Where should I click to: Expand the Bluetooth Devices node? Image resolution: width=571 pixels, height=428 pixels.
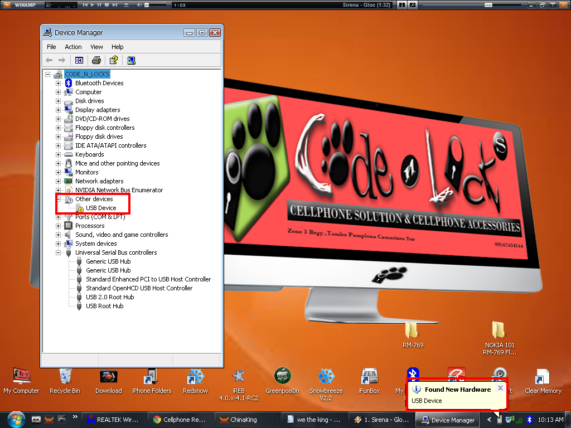tap(58, 83)
